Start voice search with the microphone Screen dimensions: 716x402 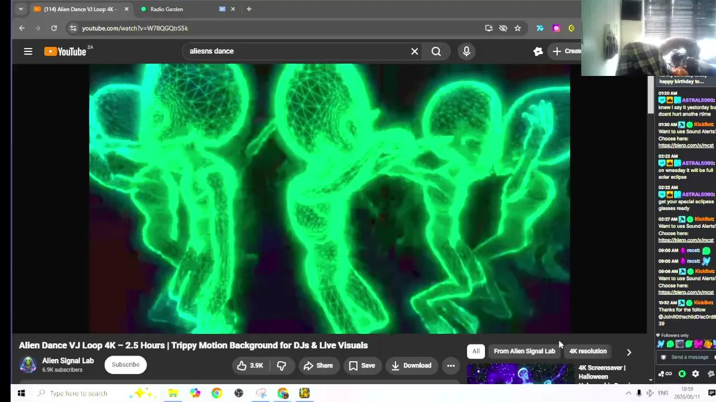(467, 51)
